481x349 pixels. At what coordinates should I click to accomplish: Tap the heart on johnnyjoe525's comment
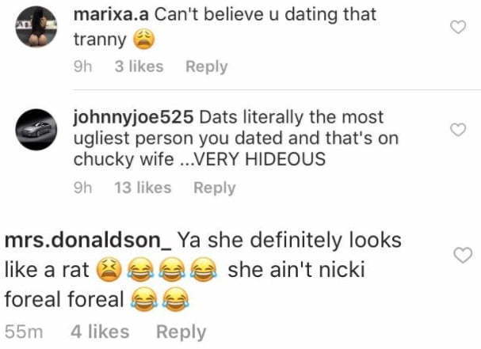(458, 129)
